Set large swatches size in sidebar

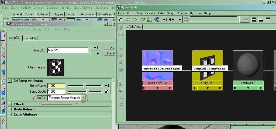(120, 62)
